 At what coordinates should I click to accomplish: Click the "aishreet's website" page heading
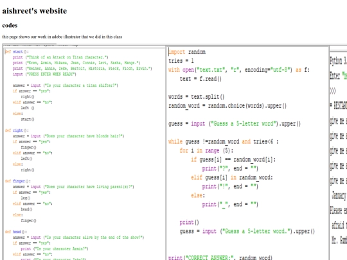pyautogui.click(x=35, y=11)
